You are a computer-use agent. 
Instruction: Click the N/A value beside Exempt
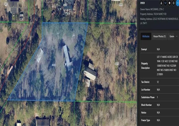[x=158, y=49]
